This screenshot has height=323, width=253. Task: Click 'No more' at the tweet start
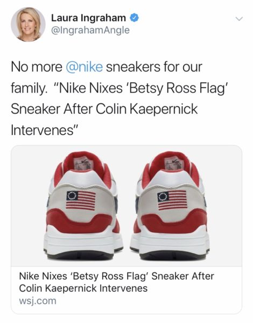37,67
